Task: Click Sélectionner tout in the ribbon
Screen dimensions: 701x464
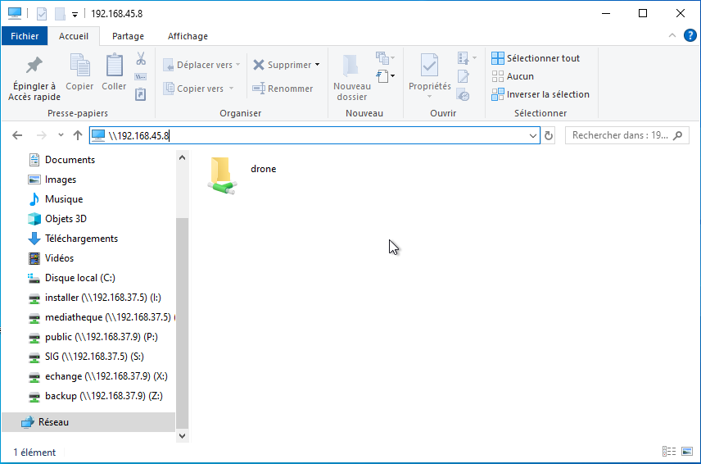Action: coord(536,58)
